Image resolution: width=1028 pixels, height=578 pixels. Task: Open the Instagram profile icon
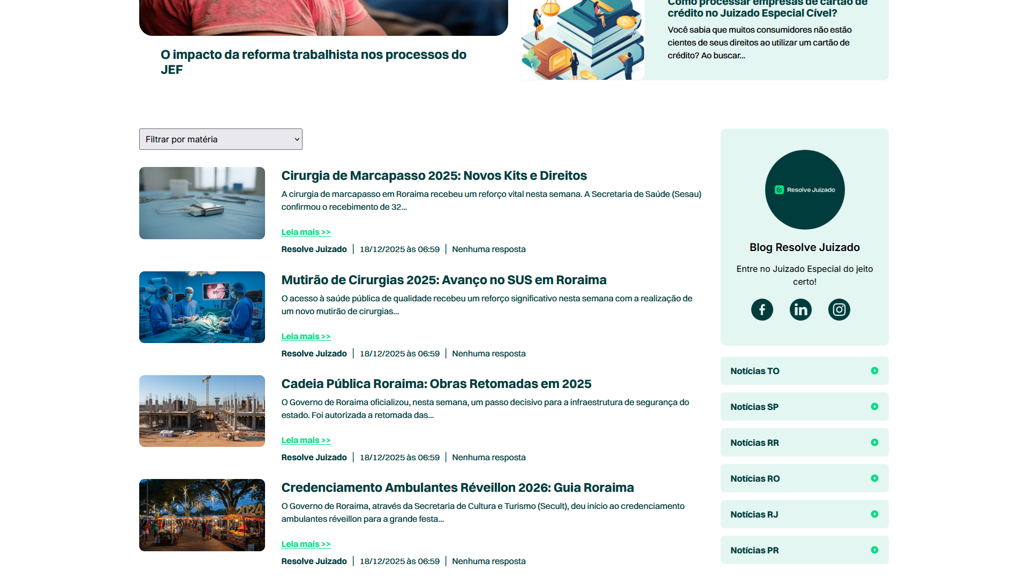[x=839, y=309]
